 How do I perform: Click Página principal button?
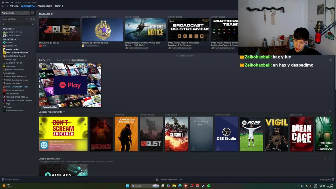[15, 13]
